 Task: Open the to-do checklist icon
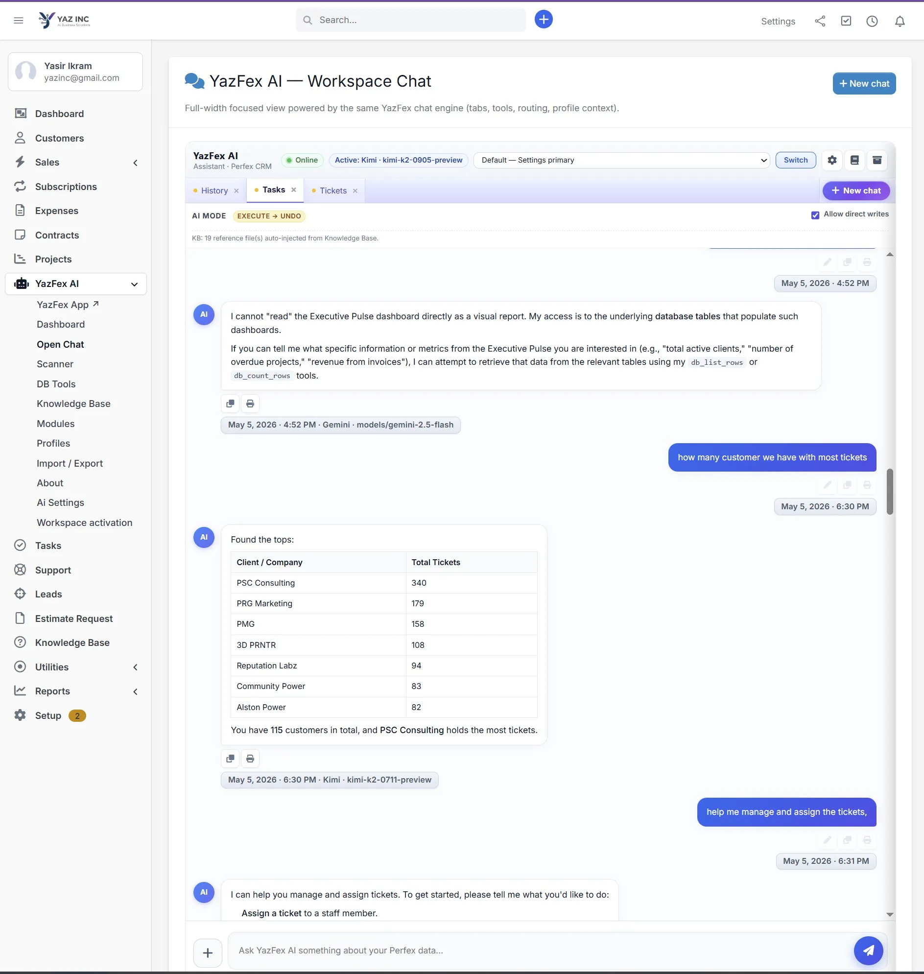click(x=846, y=21)
